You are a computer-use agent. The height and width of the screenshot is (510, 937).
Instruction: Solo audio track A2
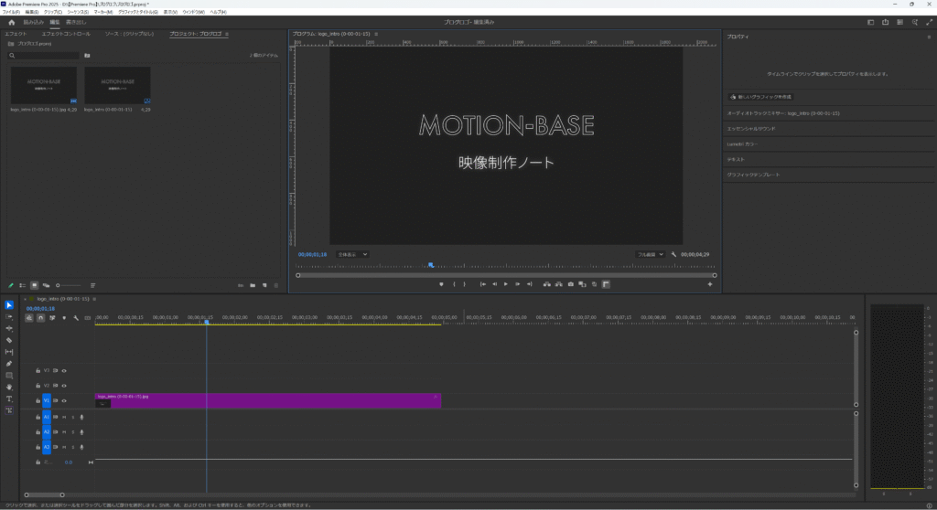coord(73,431)
